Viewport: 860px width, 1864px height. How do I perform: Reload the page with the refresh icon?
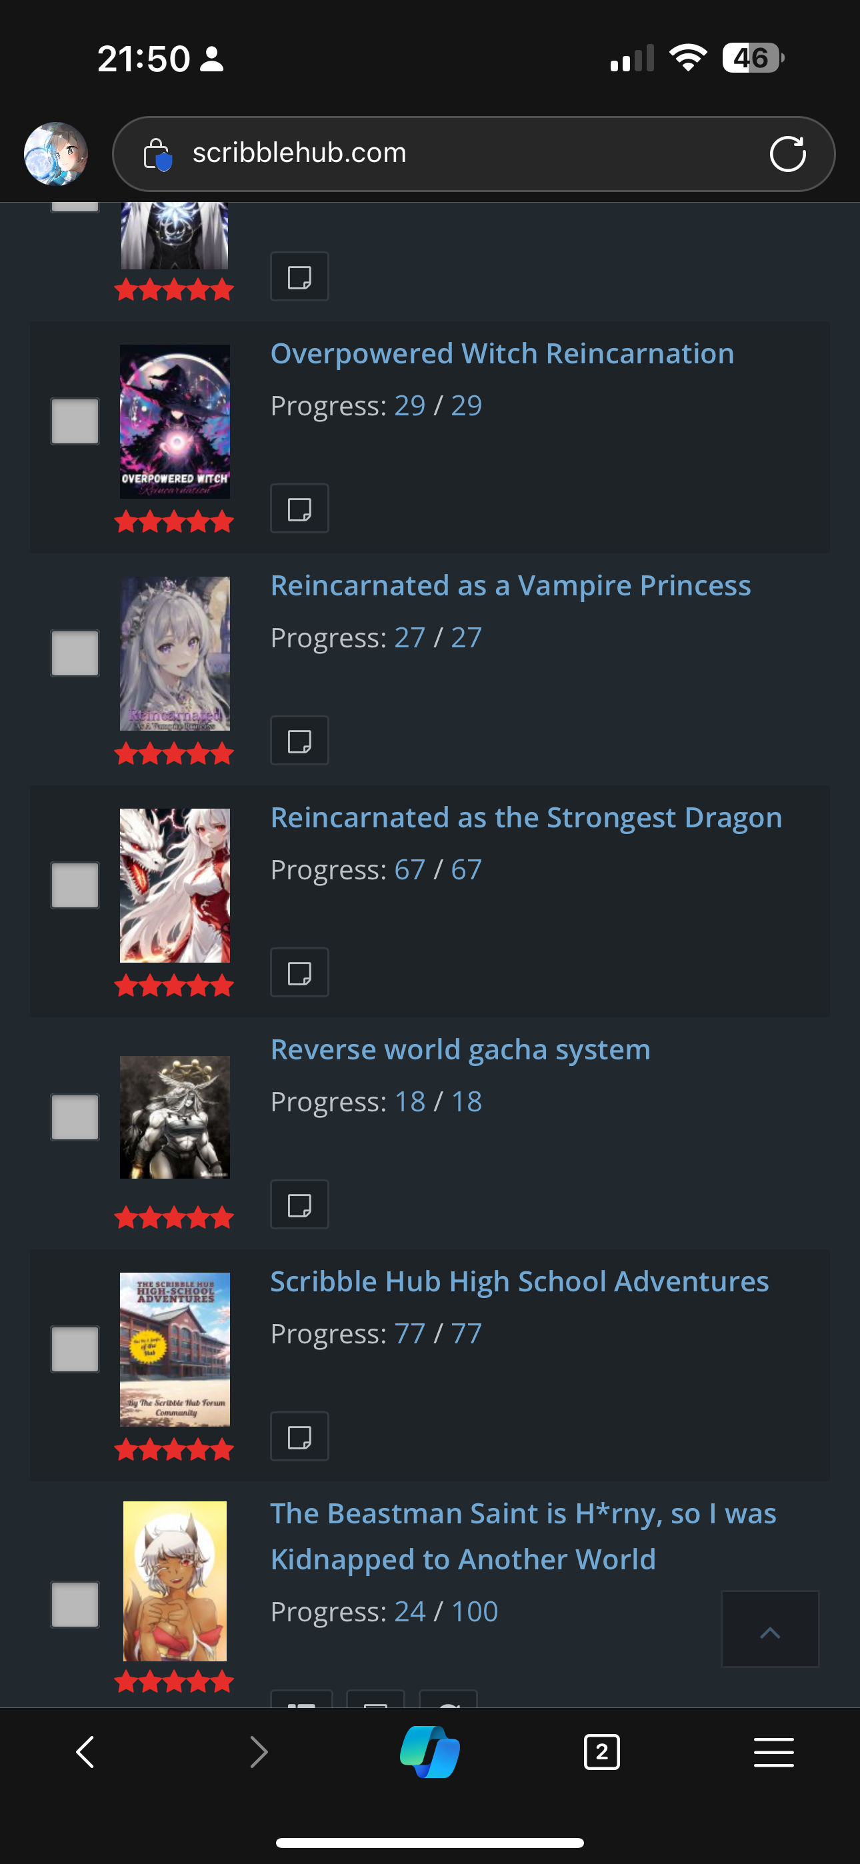pos(787,153)
